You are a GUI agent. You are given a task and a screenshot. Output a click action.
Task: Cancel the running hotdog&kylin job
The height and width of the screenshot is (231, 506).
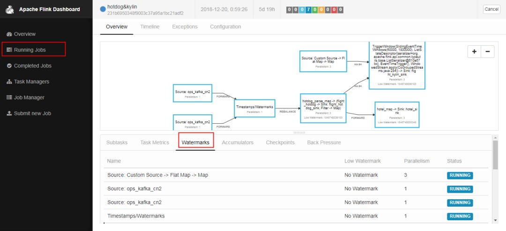click(491, 9)
